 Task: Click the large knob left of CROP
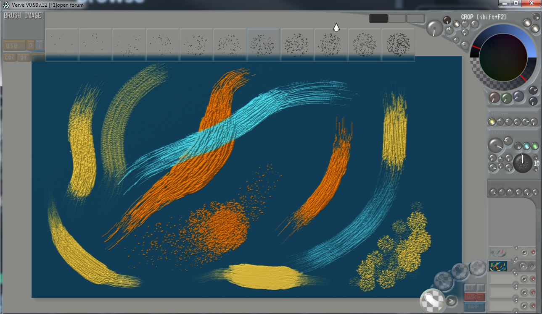[x=435, y=28]
